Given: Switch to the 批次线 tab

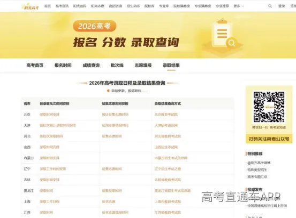Looking at the screenshot, I should [x=117, y=66].
